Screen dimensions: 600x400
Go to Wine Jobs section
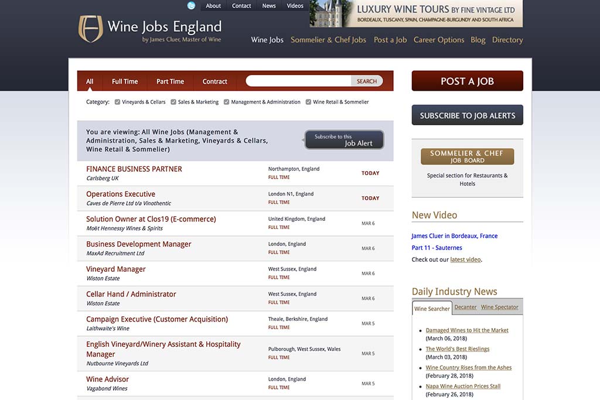coord(267,40)
